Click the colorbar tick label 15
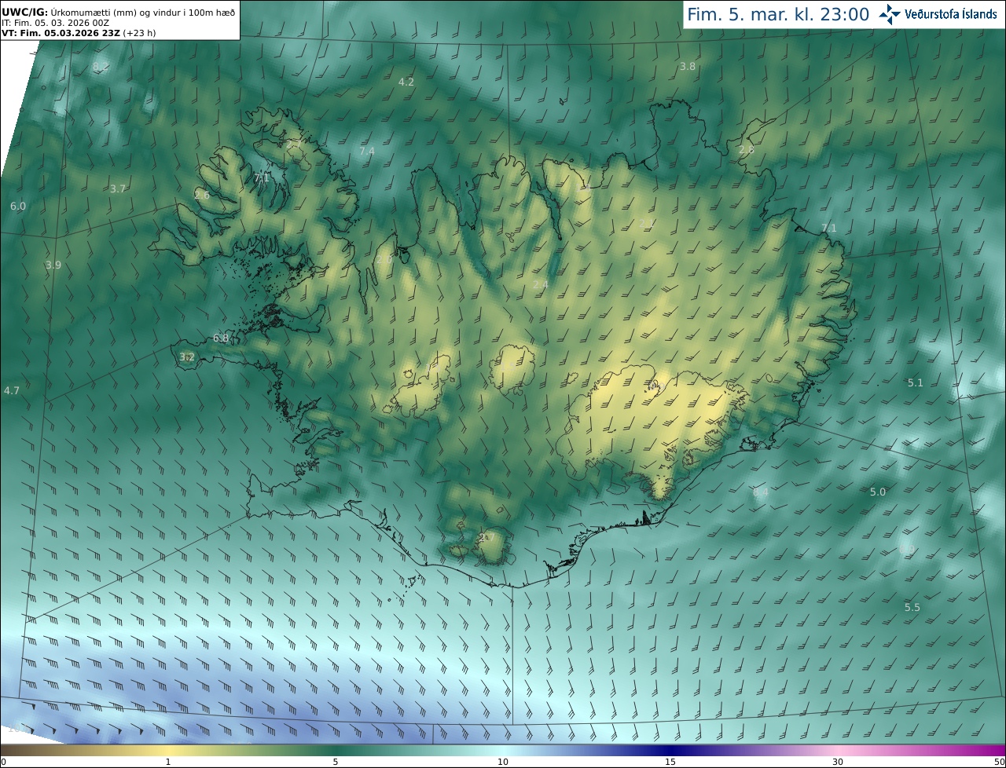 tap(670, 762)
